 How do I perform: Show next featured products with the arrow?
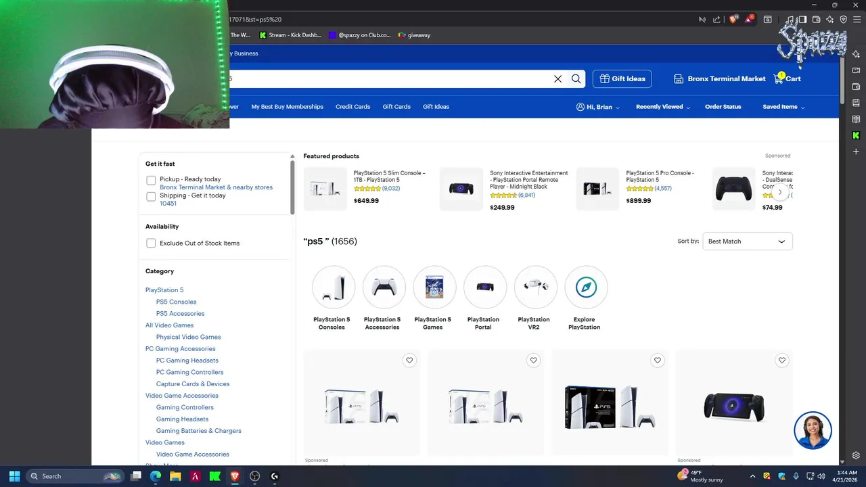779,192
